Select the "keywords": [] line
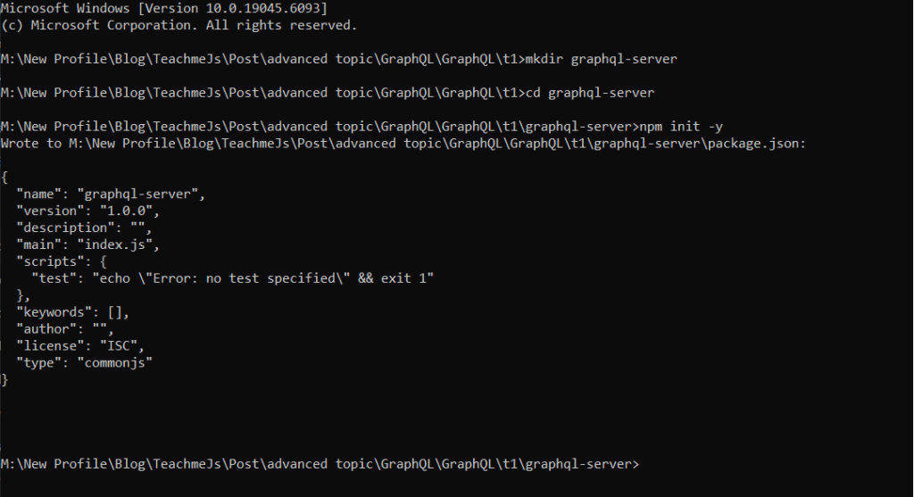This screenshot has height=497, width=914. [73, 312]
